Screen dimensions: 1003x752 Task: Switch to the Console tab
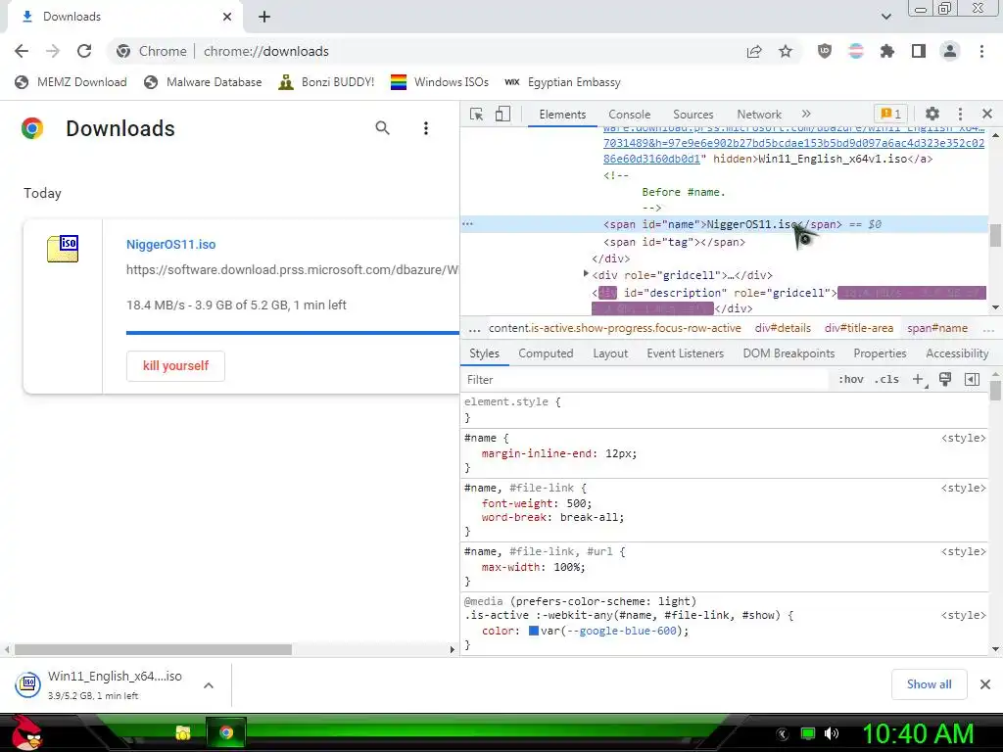coord(630,114)
